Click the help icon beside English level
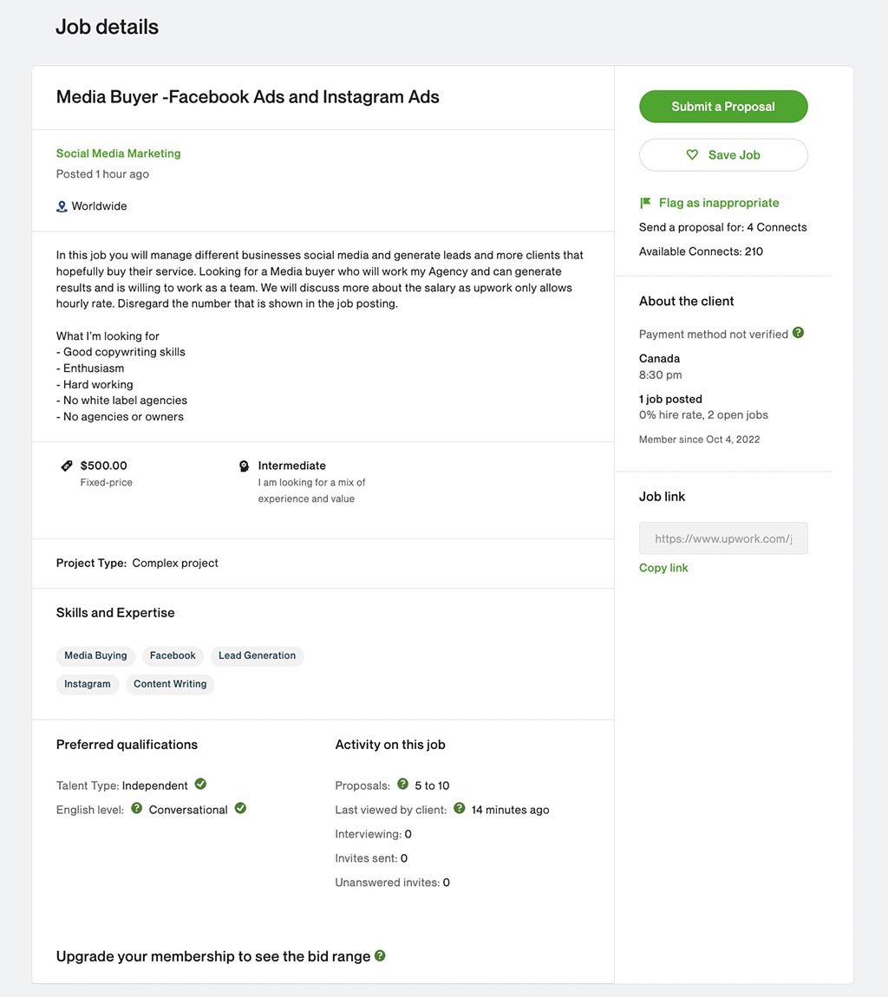This screenshot has width=888, height=997. pyautogui.click(x=137, y=808)
